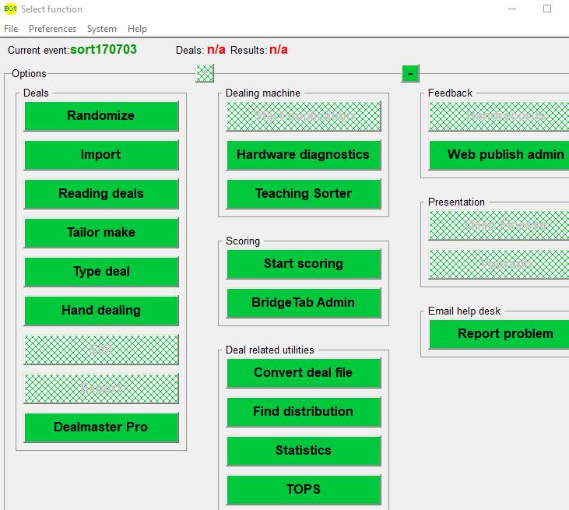Click the TOPS button
Image resolution: width=569 pixels, height=510 pixels.
click(304, 490)
